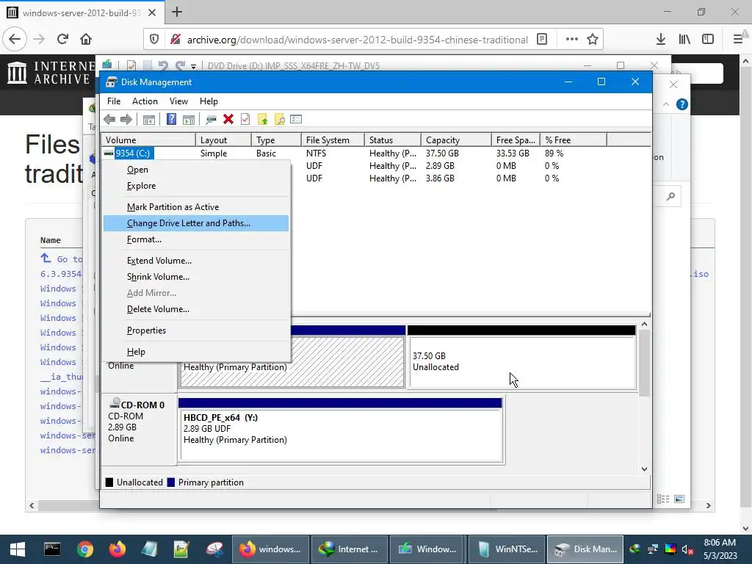Open Help via blue question mark icon
This screenshot has height=564, width=752.
click(171, 120)
